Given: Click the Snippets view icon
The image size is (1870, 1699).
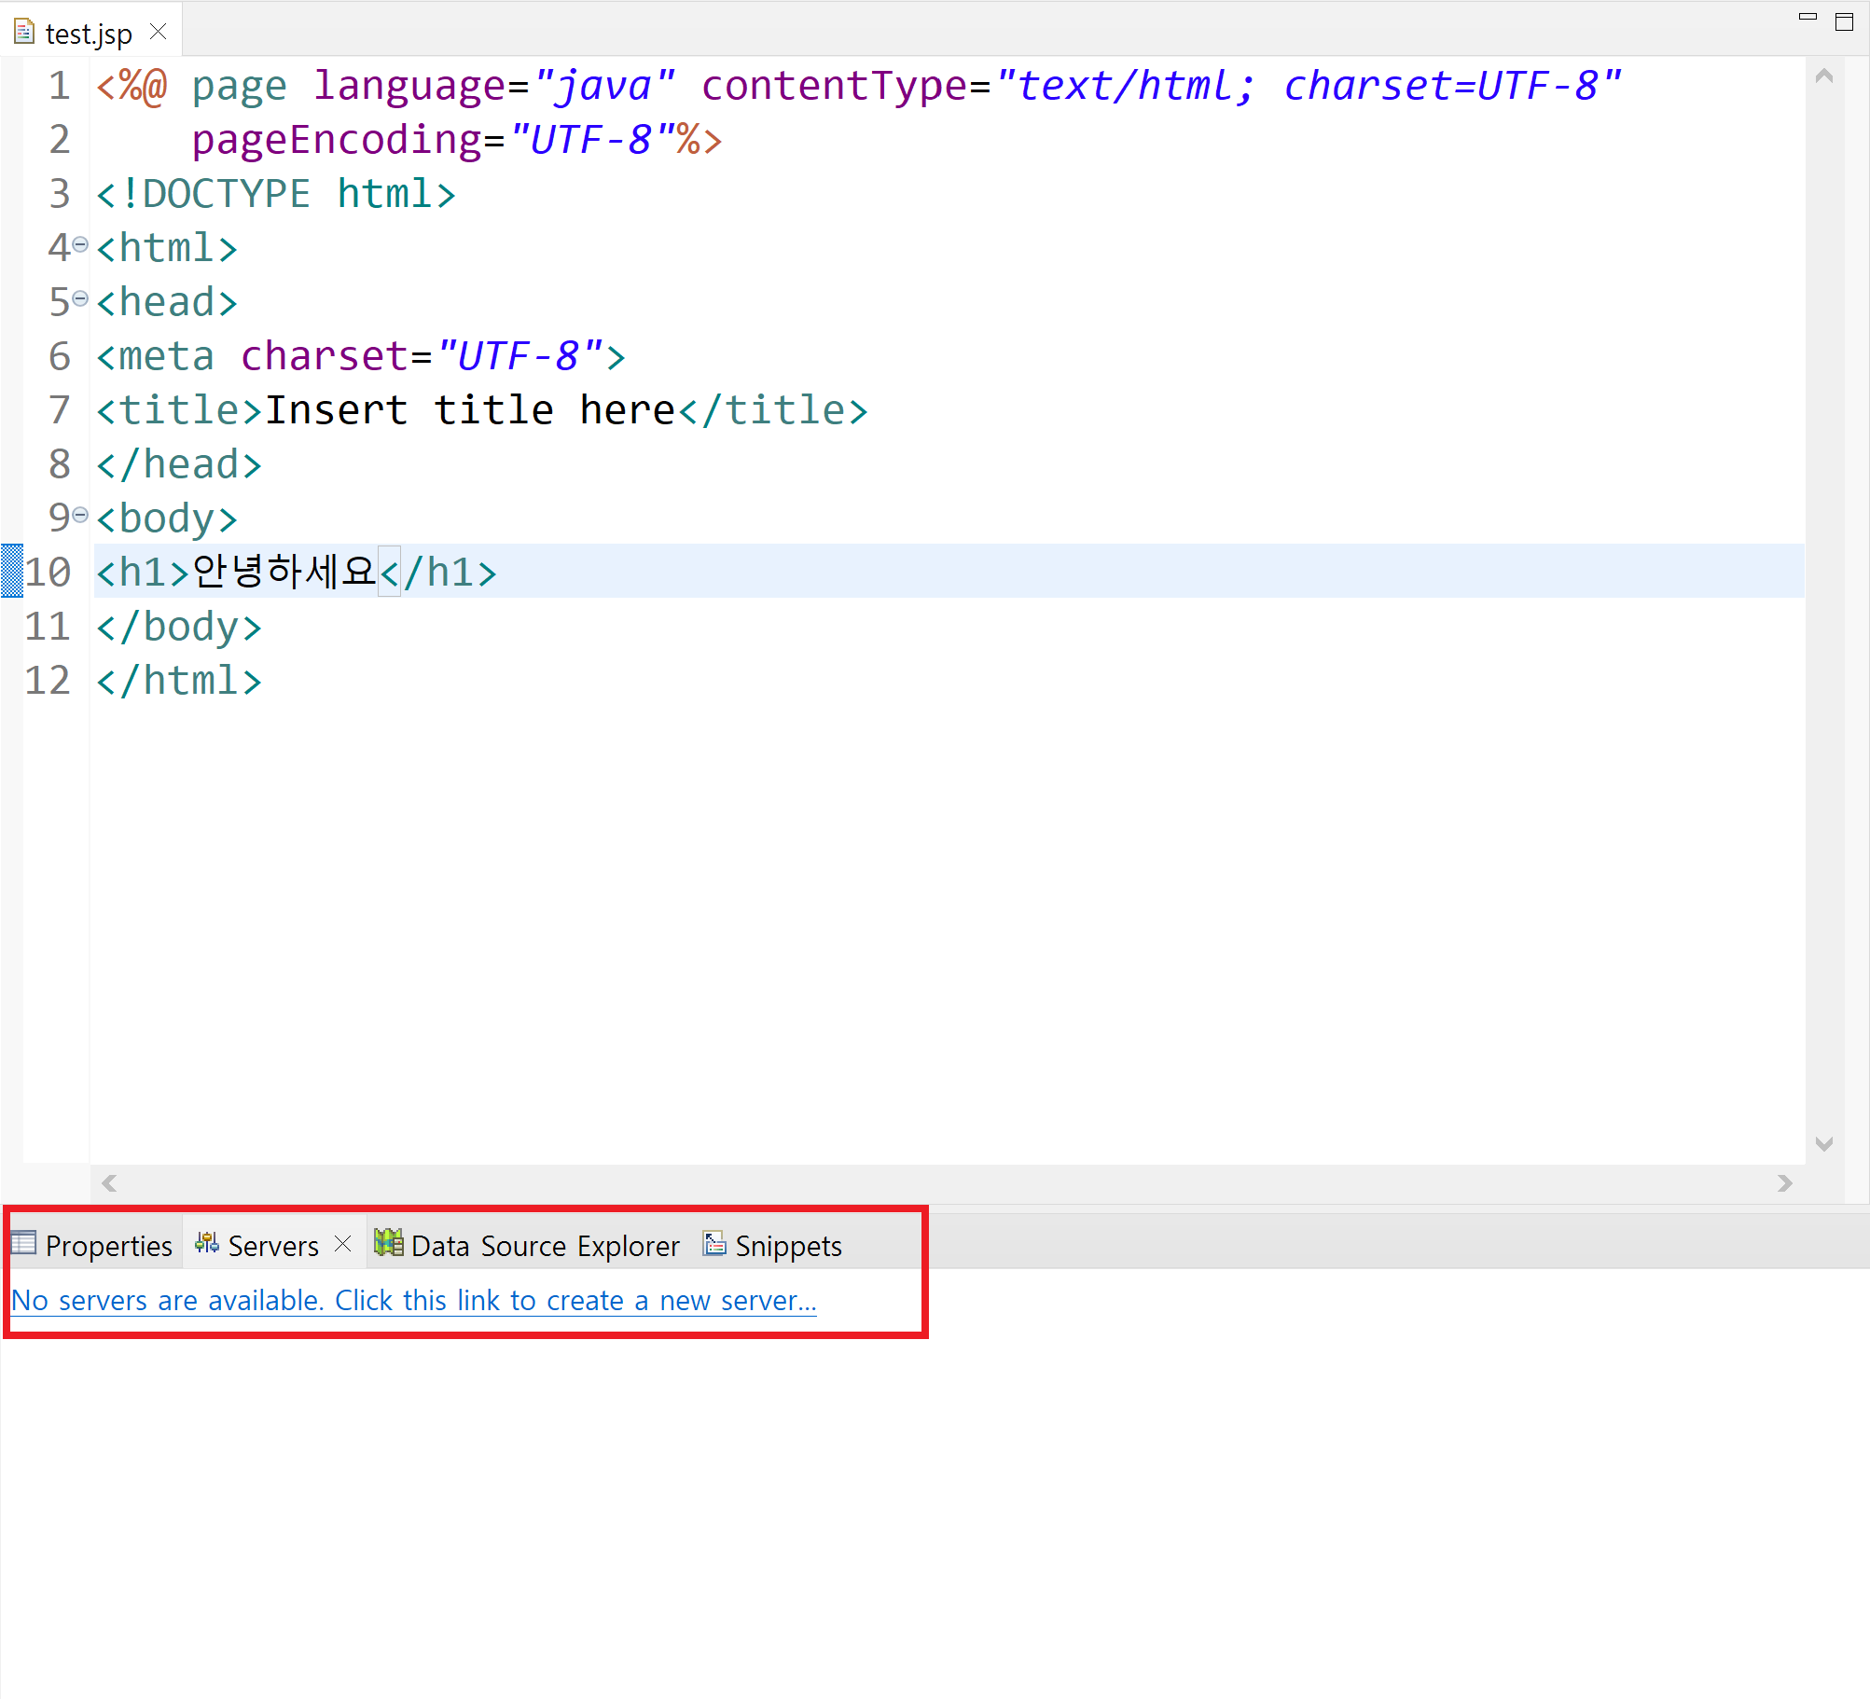Looking at the screenshot, I should (x=714, y=1243).
